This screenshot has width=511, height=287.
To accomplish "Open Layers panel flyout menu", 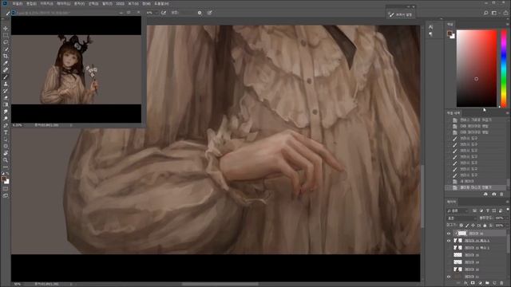I will click(x=508, y=202).
